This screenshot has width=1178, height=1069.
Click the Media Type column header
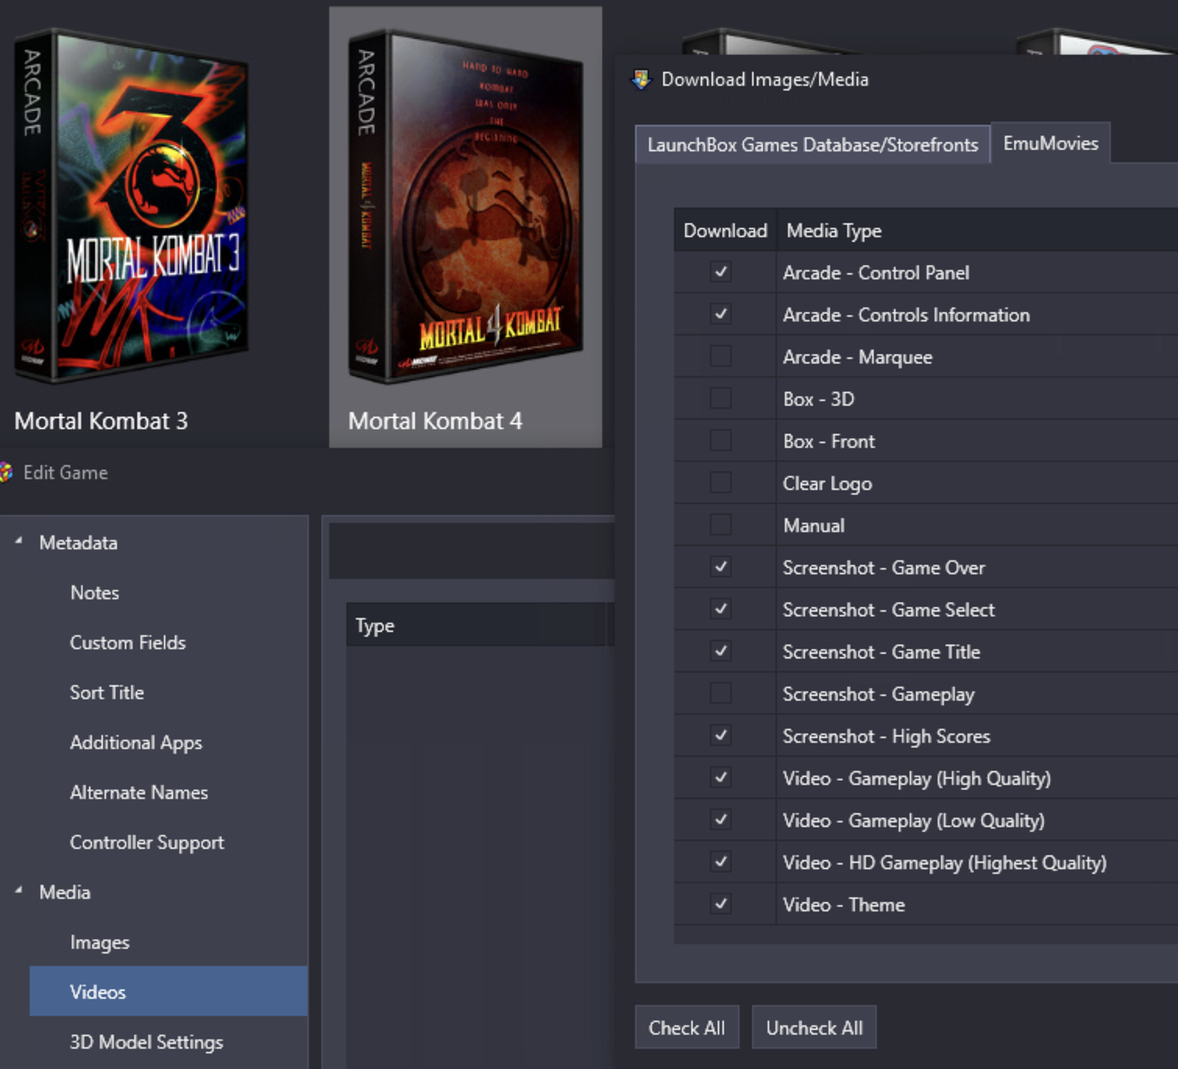coord(834,231)
